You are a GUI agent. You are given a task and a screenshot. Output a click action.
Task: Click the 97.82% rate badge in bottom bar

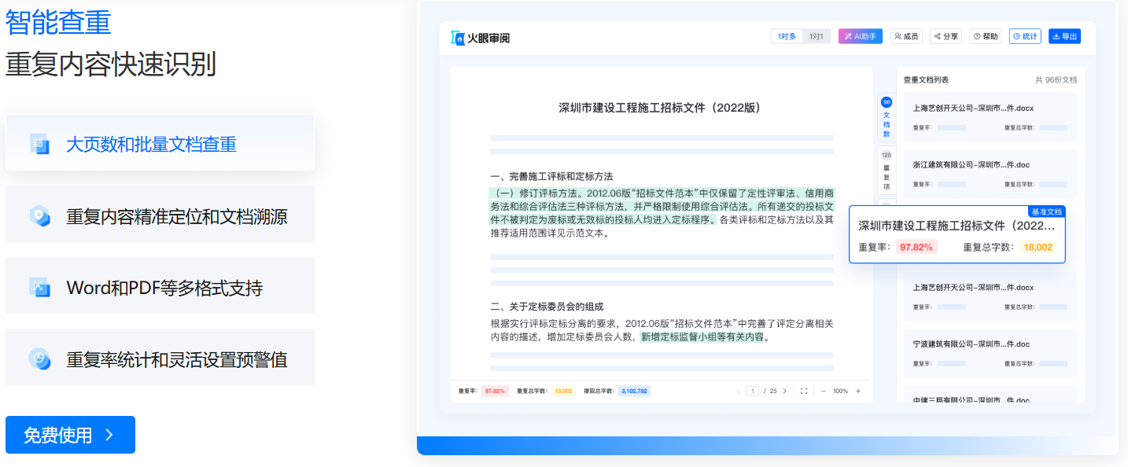pos(496,391)
